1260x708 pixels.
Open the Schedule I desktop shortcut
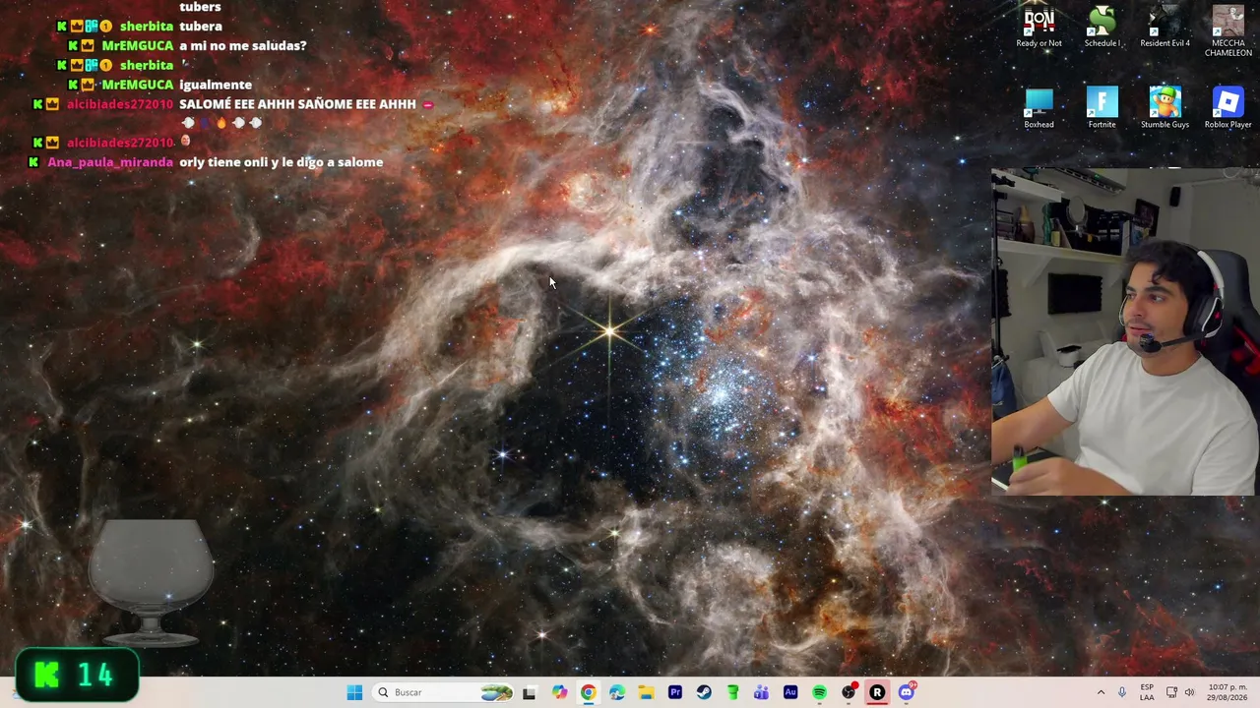[x=1102, y=27]
